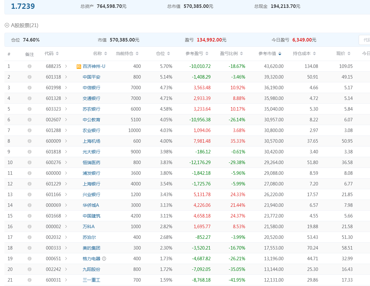Click the 代码 search input field

[365, 40]
